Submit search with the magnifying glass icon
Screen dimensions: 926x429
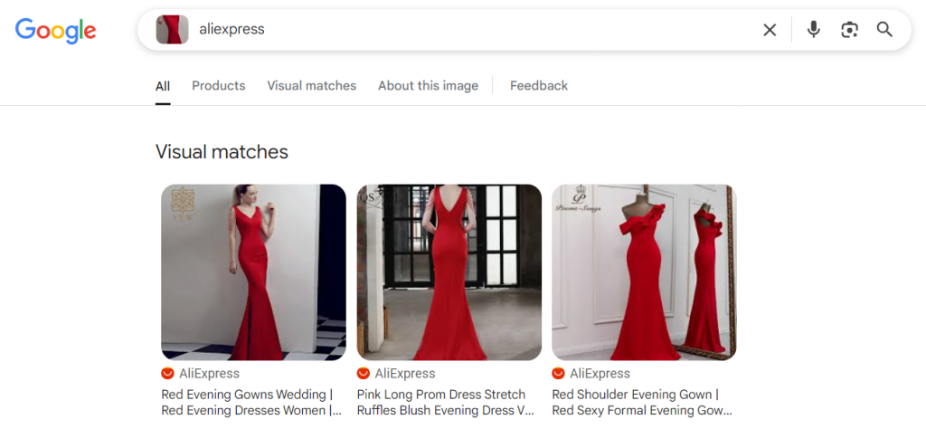coord(884,30)
